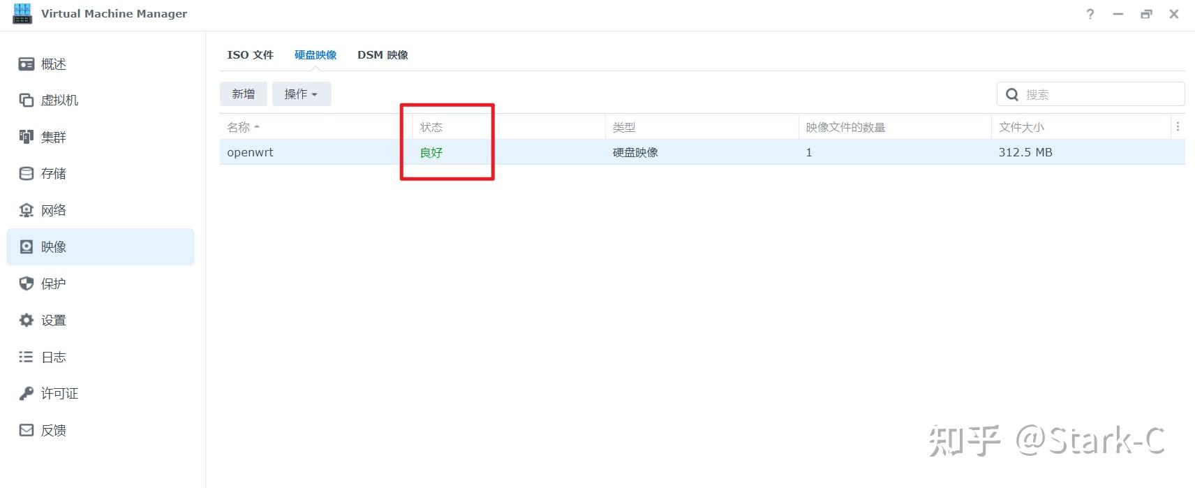Open the 概述 overview icon in sidebar
This screenshot has height=488, width=1195.
[x=27, y=64]
